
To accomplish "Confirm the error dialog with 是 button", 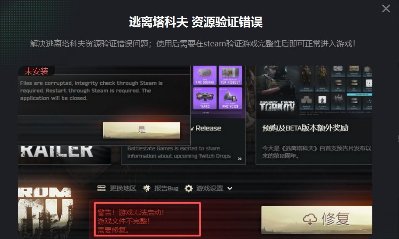I will point(142,130).
